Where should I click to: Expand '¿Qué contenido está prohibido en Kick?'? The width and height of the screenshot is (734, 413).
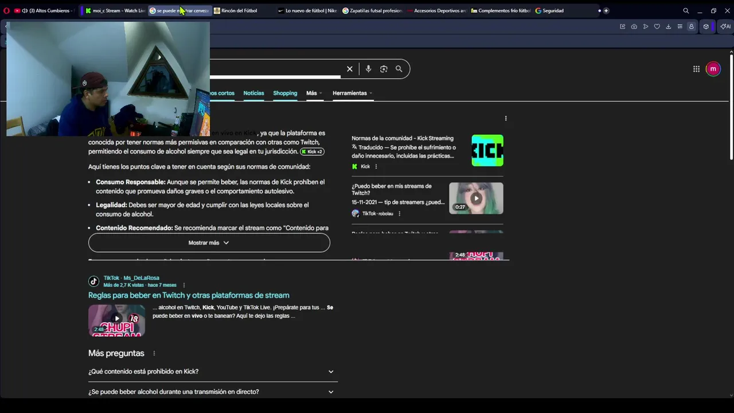[x=213, y=372]
